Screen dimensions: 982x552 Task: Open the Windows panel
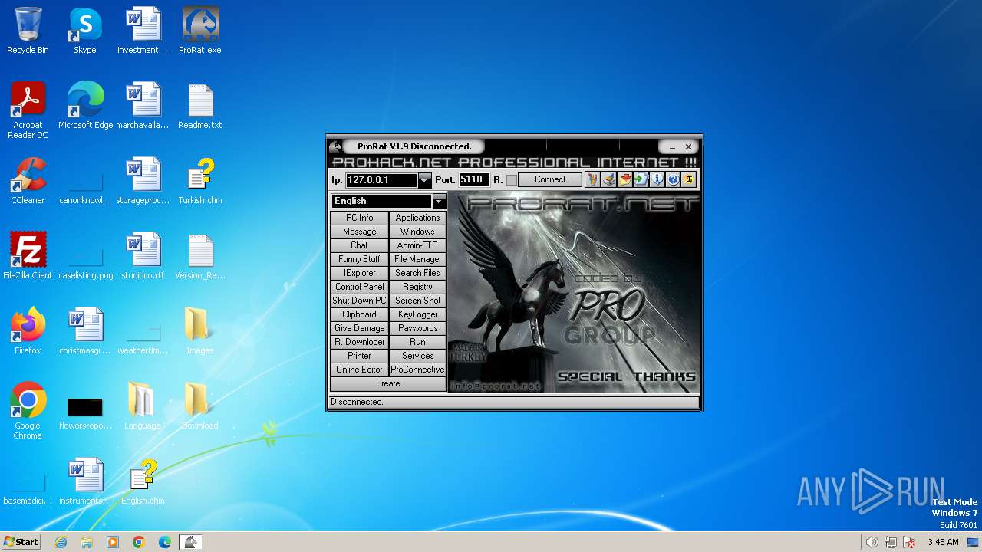(x=417, y=232)
